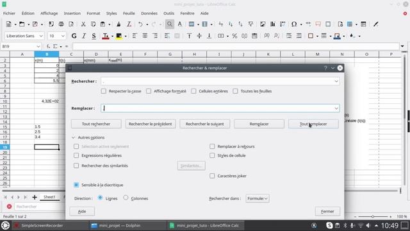Click the Copy icon in toolbar

(x=93, y=24)
